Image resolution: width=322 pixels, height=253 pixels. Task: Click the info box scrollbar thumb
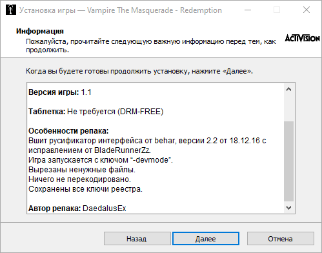tap(288, 161)
